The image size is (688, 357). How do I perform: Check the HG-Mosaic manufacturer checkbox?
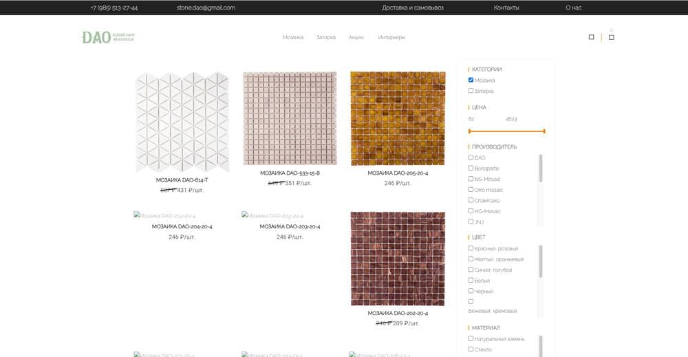[x=471, y=210]
